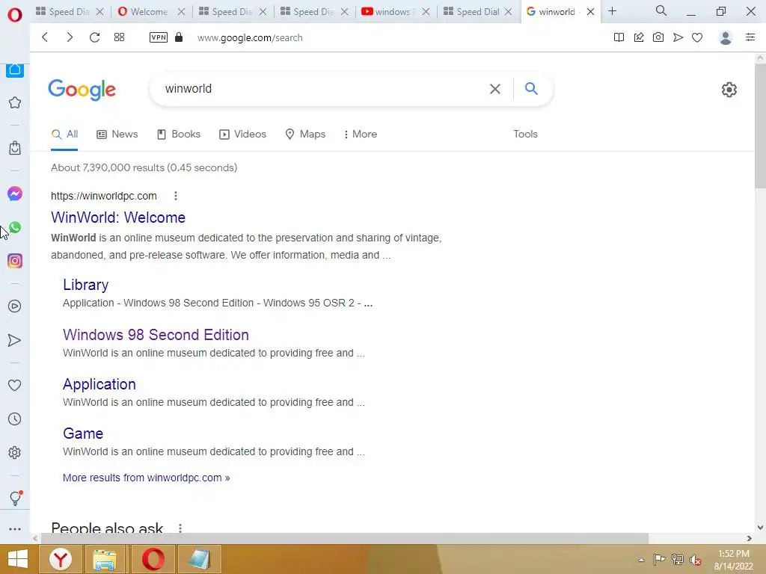Open the Application sitelink
The image size is (766, 574).
99,384
